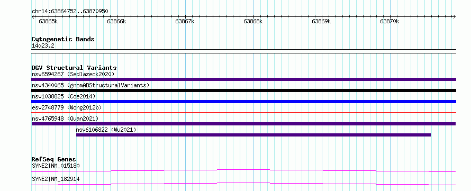
Task: Open the nsv4765948 (Quan2021) variant label
Action: [65, 119]
